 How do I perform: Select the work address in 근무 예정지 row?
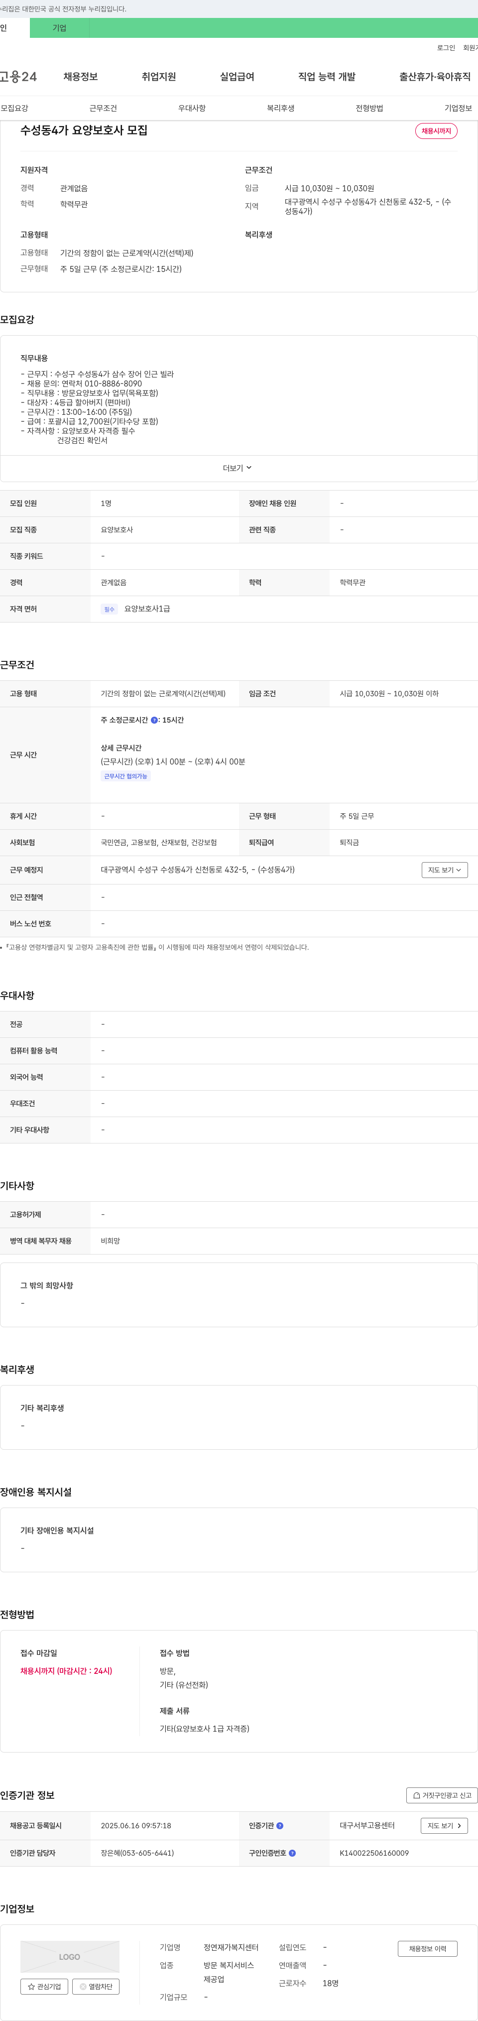(x=198, y=870)
